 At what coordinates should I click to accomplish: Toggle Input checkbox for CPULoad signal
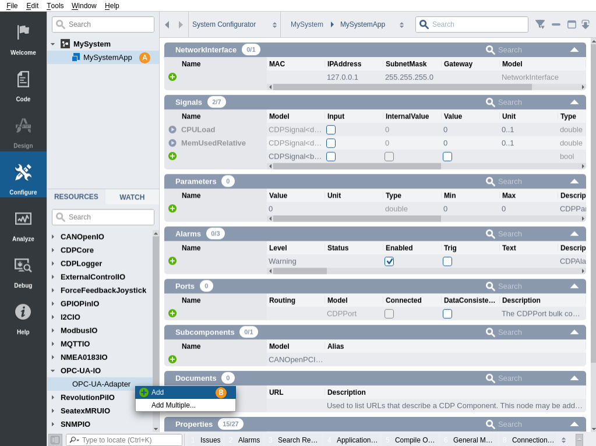pos(331,130)
